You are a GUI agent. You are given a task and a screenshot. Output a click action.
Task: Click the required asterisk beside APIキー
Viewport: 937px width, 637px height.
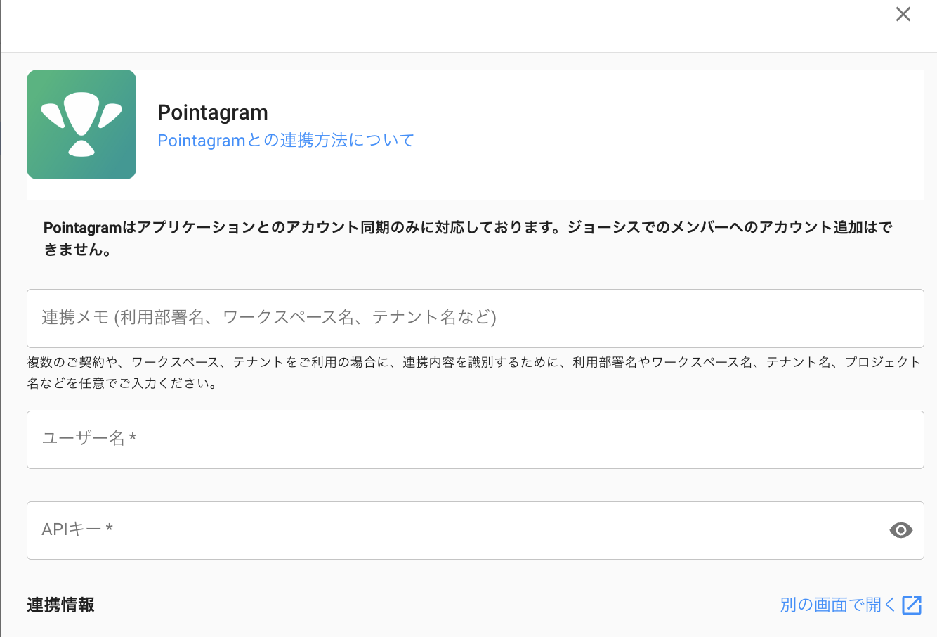110,528
